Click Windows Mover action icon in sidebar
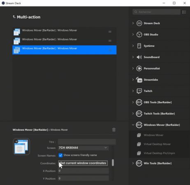Image resolution: width=190 pixels, height=185 pixels. coord(139,135)
